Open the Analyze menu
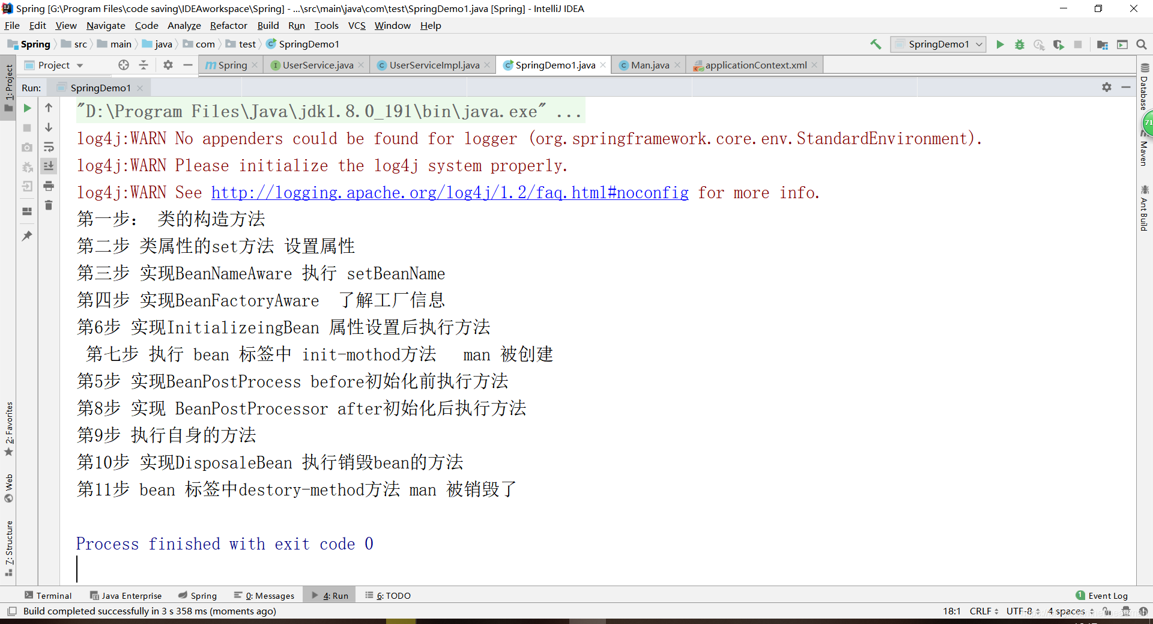This screenshot has height=624, width=1153. [x=184, y=25]
